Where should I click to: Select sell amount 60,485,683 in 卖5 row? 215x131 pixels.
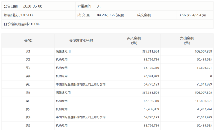pos(204,126)
